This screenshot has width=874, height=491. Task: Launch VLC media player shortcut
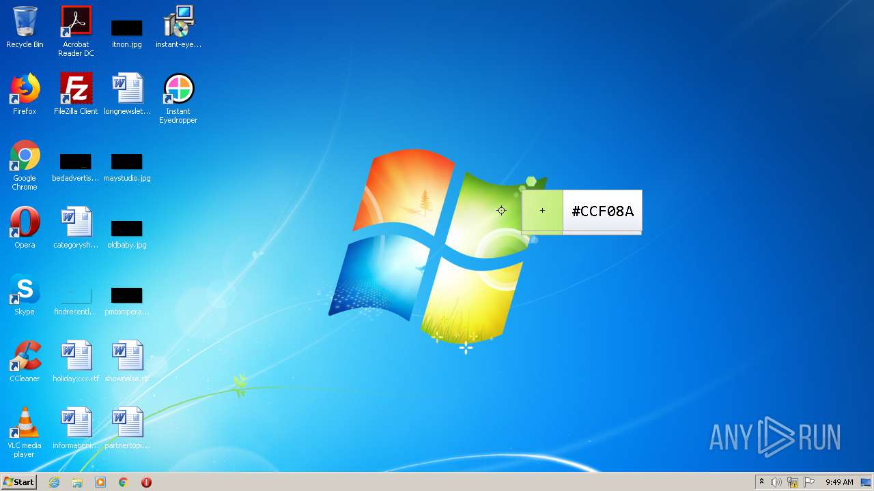[x=25, y=433]
